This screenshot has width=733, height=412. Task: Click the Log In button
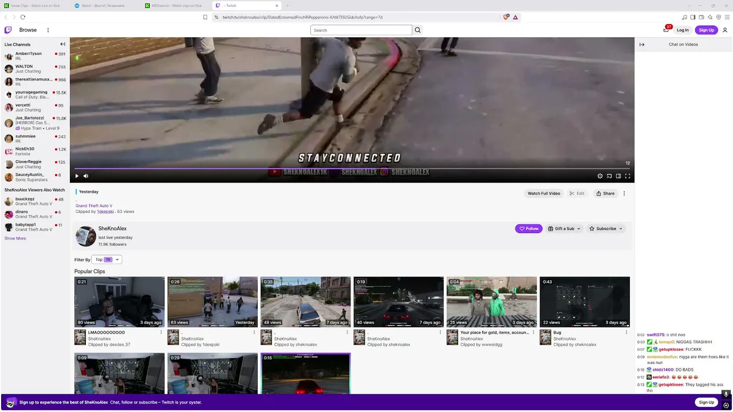click(x=683, y=30)
